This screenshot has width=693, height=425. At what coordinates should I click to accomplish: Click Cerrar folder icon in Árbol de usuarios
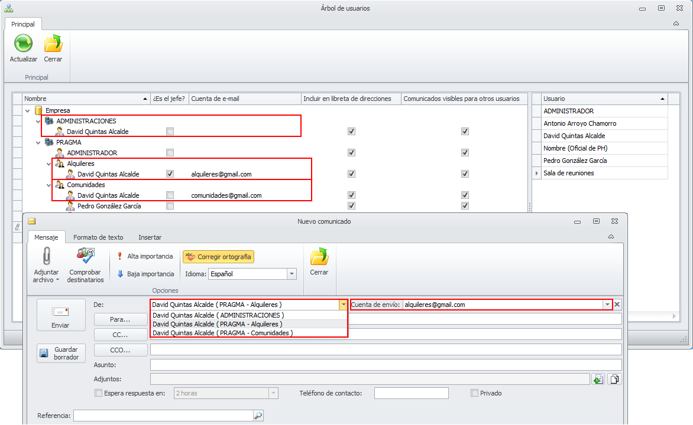[x=53, y=43]
